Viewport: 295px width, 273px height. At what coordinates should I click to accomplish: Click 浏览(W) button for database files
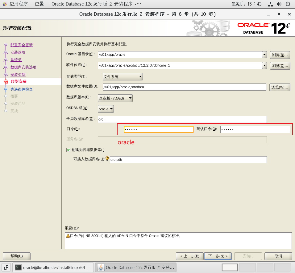pyautogui.click(x=280, y=87)
